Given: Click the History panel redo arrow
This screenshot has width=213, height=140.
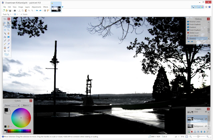Looking at the screenshot, I should pyautogui.click(x=192, y=41).
